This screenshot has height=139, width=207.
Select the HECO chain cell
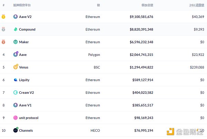(95, 131)
